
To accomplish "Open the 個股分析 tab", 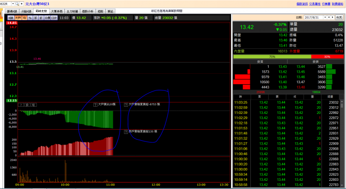I will pyautogui.click(x=87, y=11).
